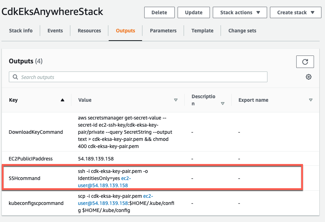Viewport: 325px width, 222px height.
Task: Click the aws secretsmanager command value
Action: pos(125,132)
